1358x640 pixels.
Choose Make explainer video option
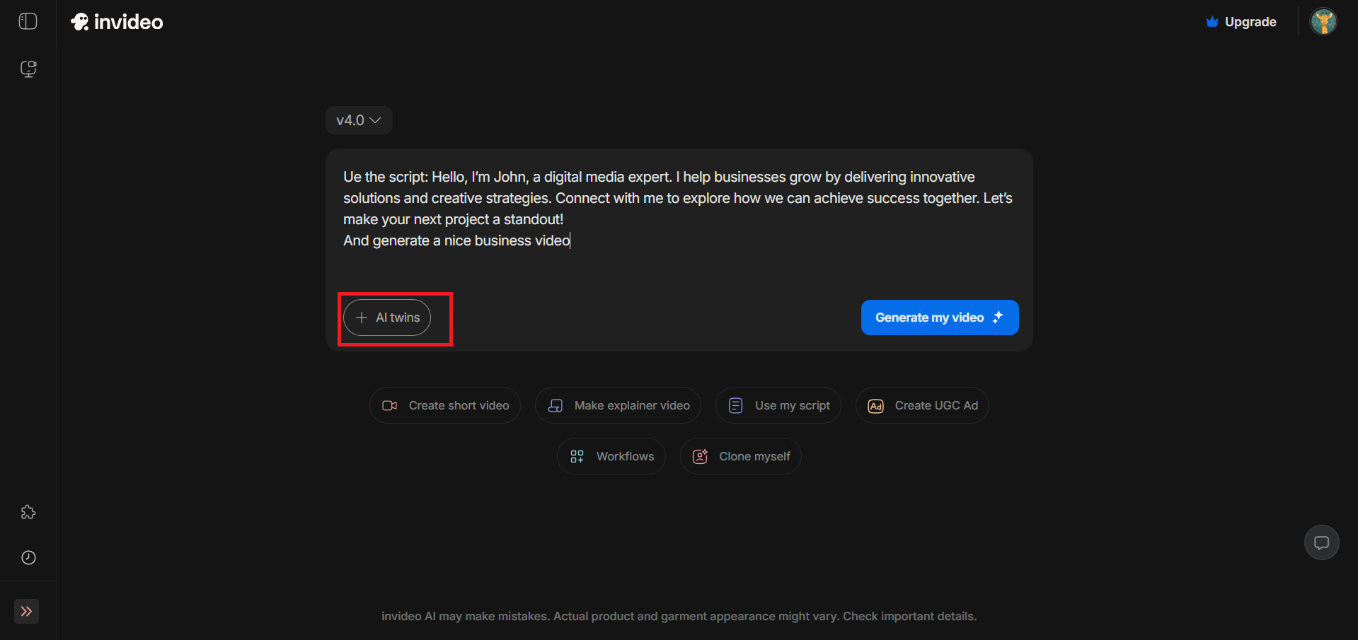pyautogui.click(x=618, y=405)
